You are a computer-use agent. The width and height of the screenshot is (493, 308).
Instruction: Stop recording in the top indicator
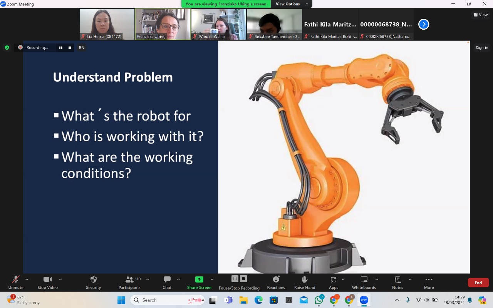tap(70, 48)
